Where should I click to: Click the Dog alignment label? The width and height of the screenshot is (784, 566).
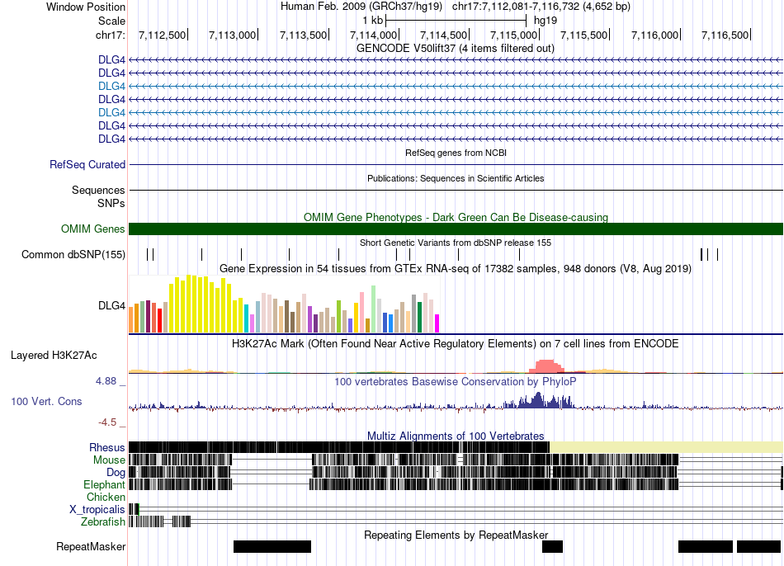point(116,473)
